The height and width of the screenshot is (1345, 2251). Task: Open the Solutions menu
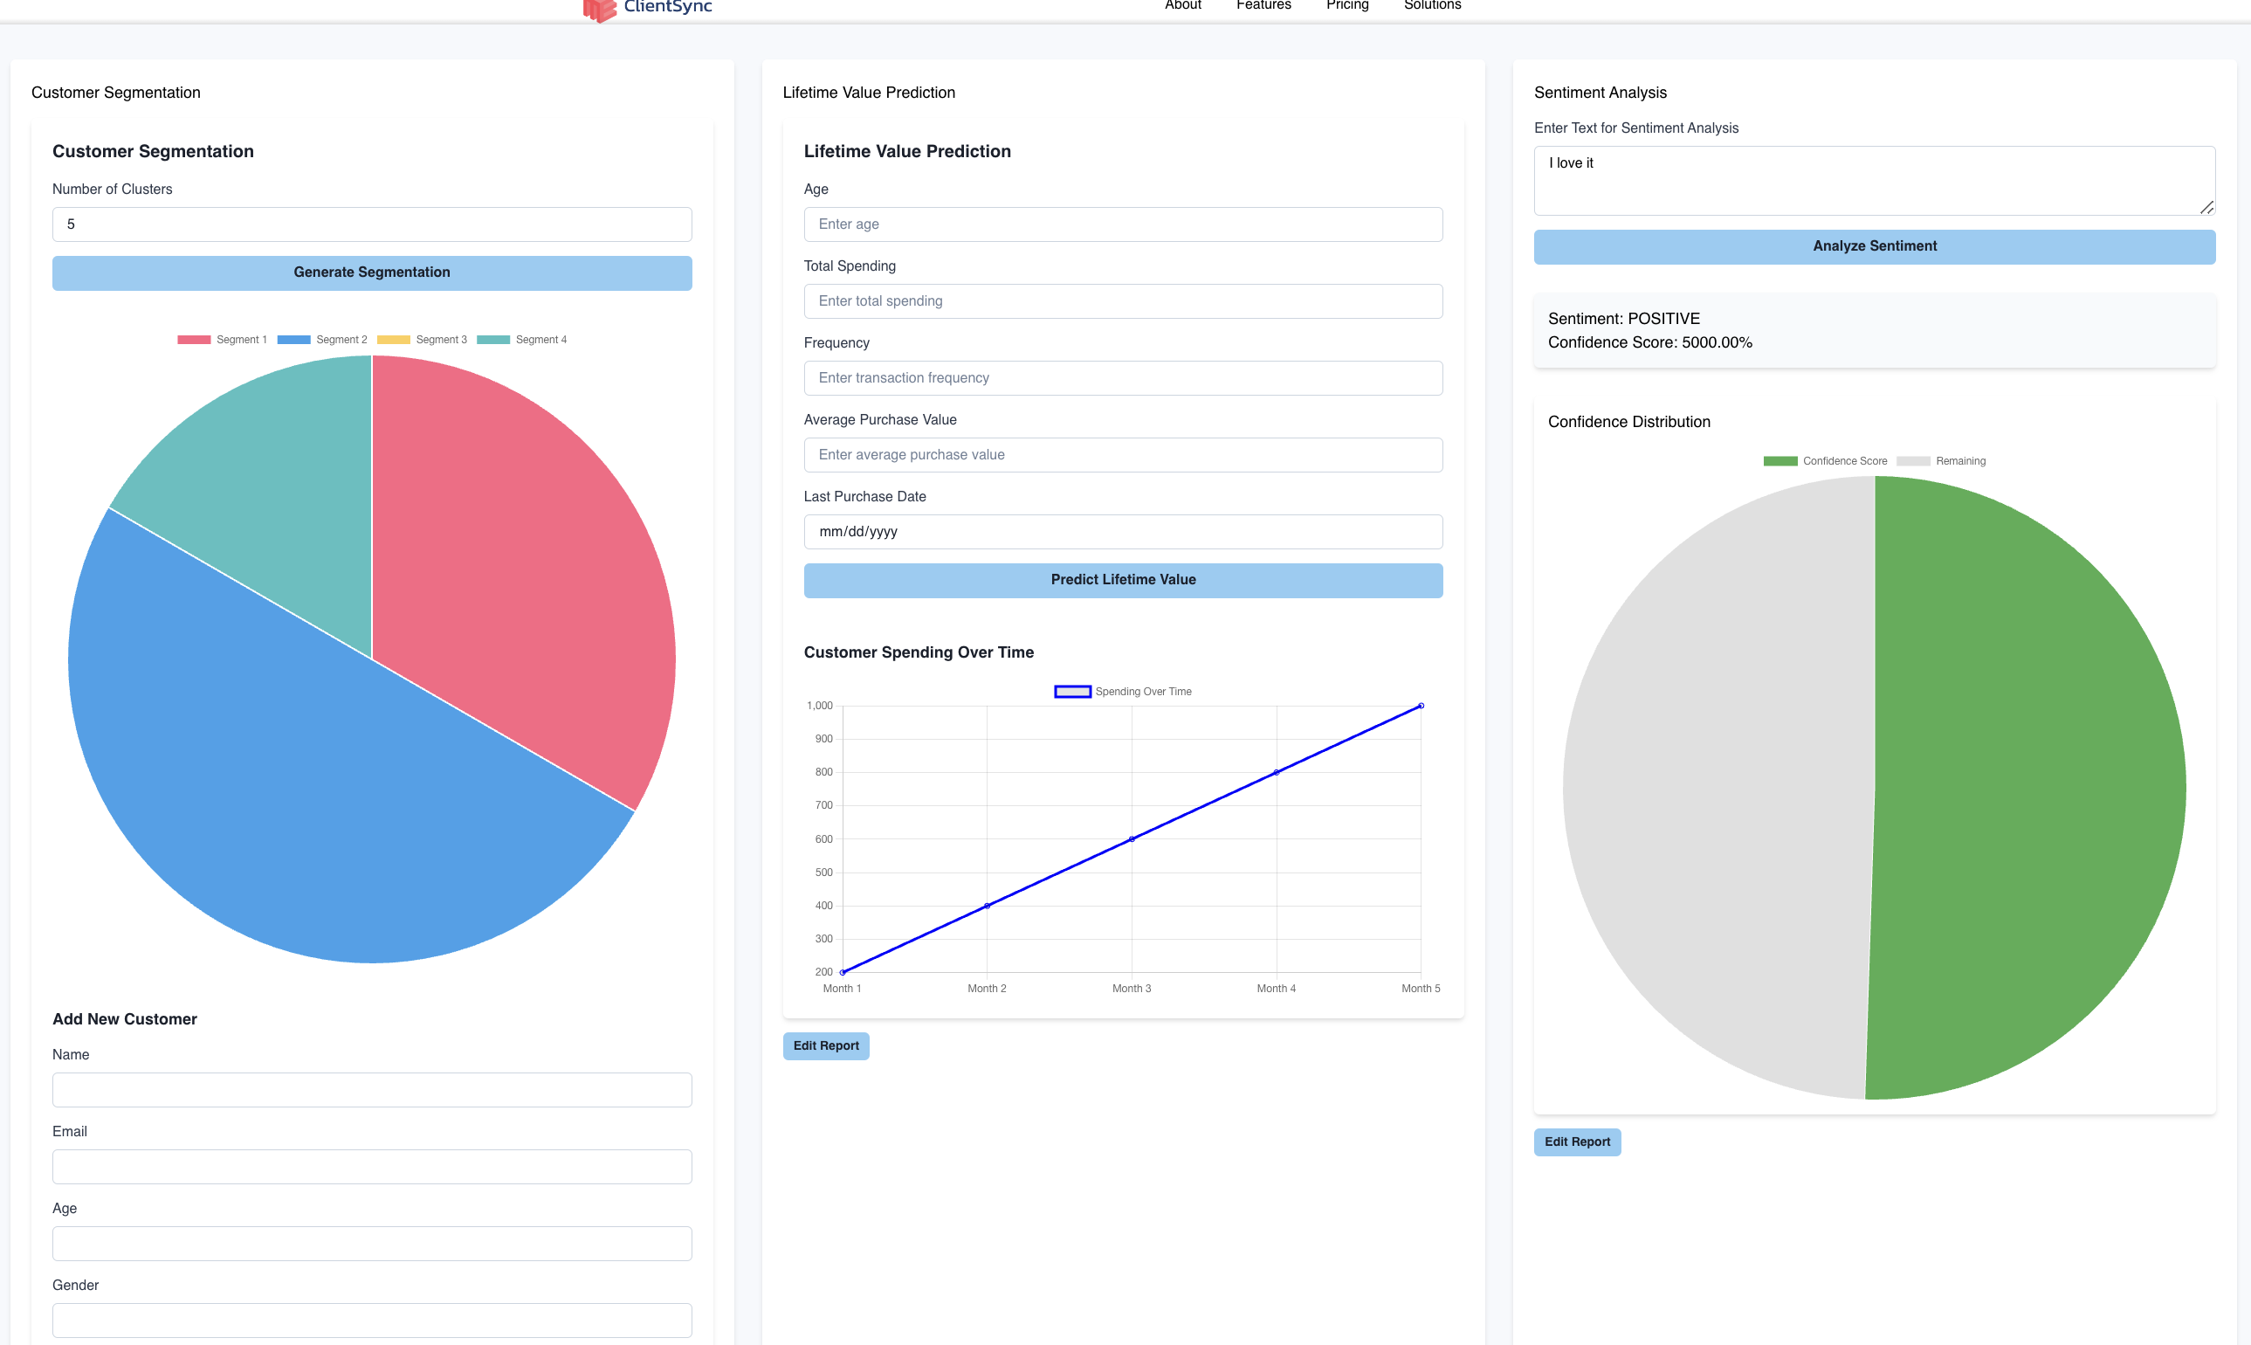pos(1431,5)
